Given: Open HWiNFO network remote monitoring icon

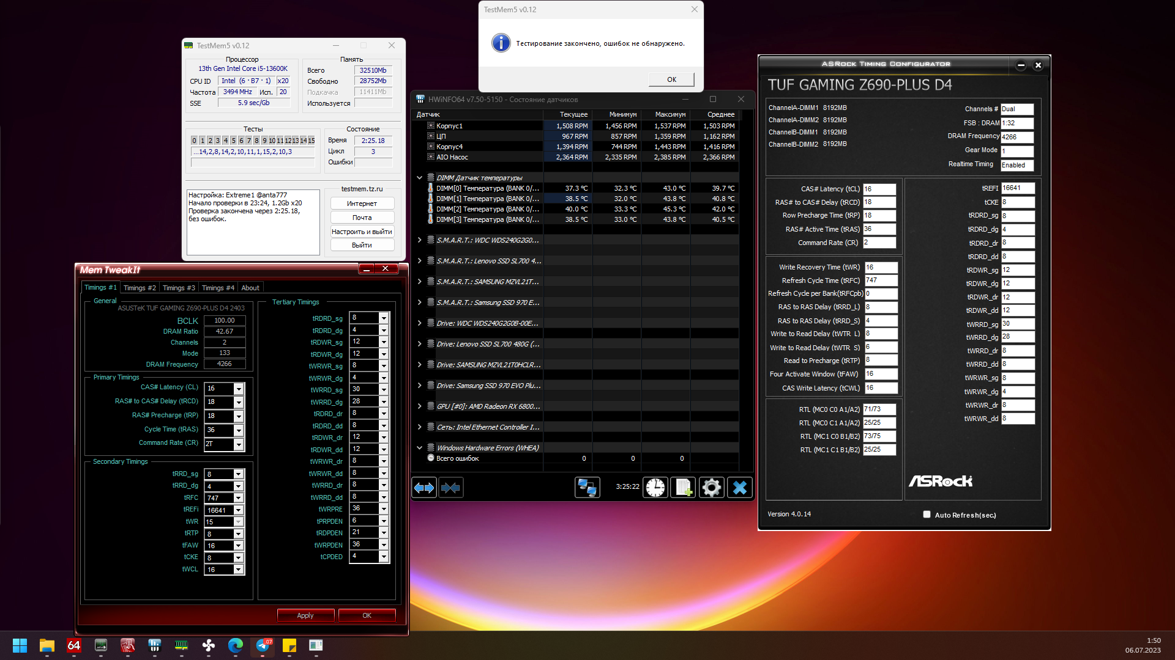Looking at the screenshot, I should (587, 488).
